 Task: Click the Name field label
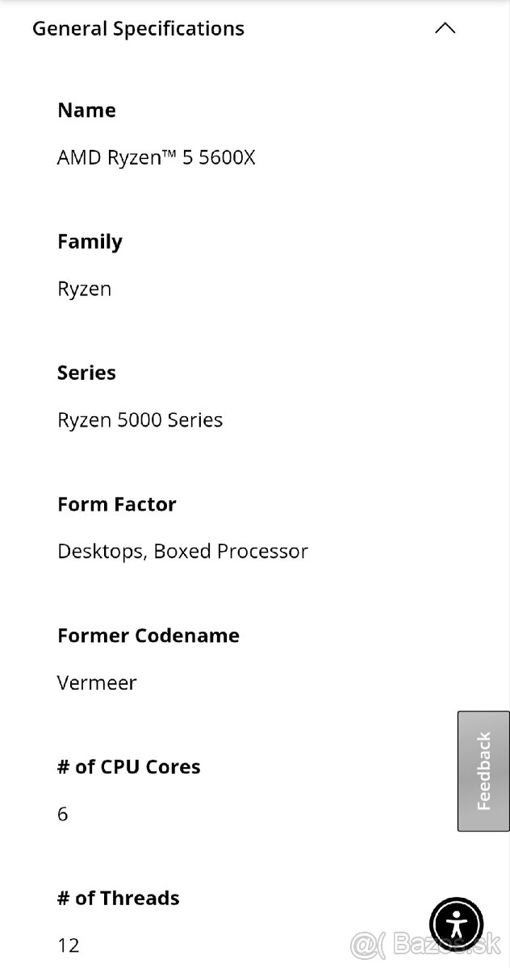click(x=86, y=110)
